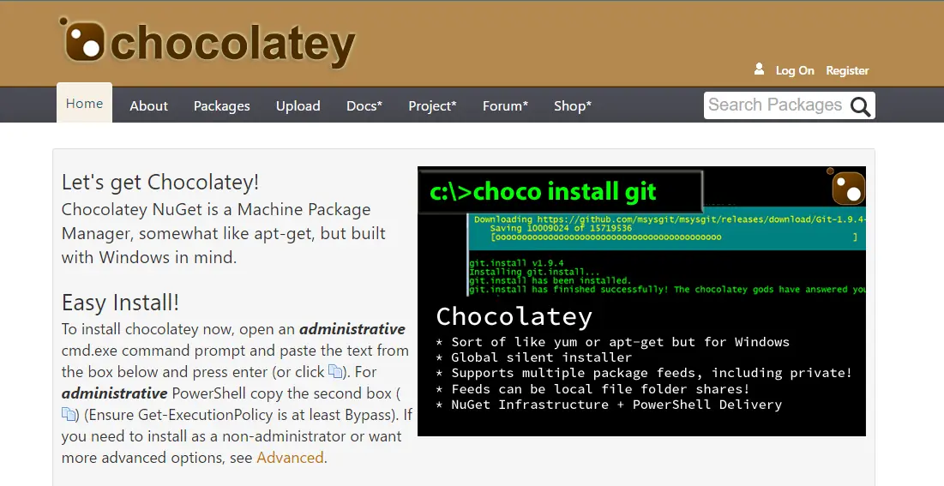Open the Forum* menu item
944x486 pixels.
point(505,106)
